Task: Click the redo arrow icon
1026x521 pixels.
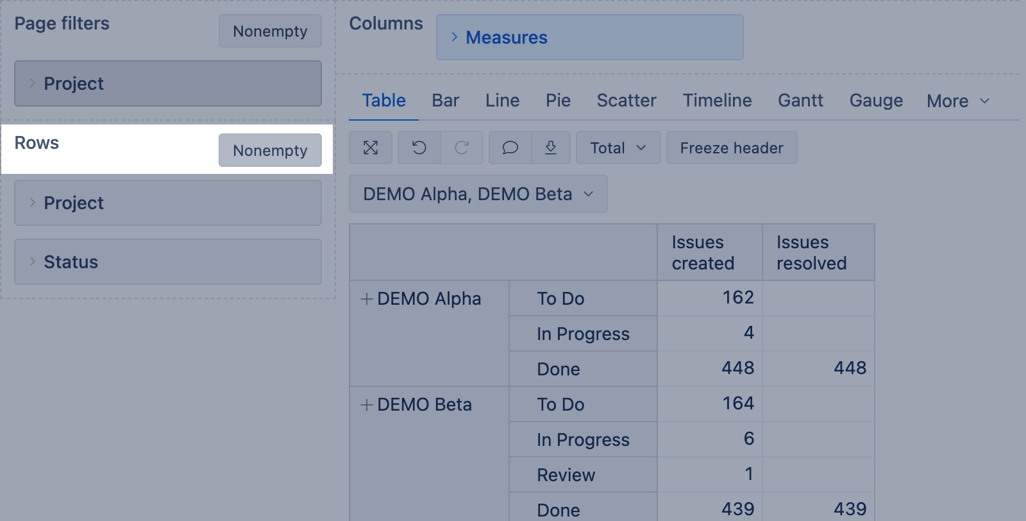Action: [462, 148]
